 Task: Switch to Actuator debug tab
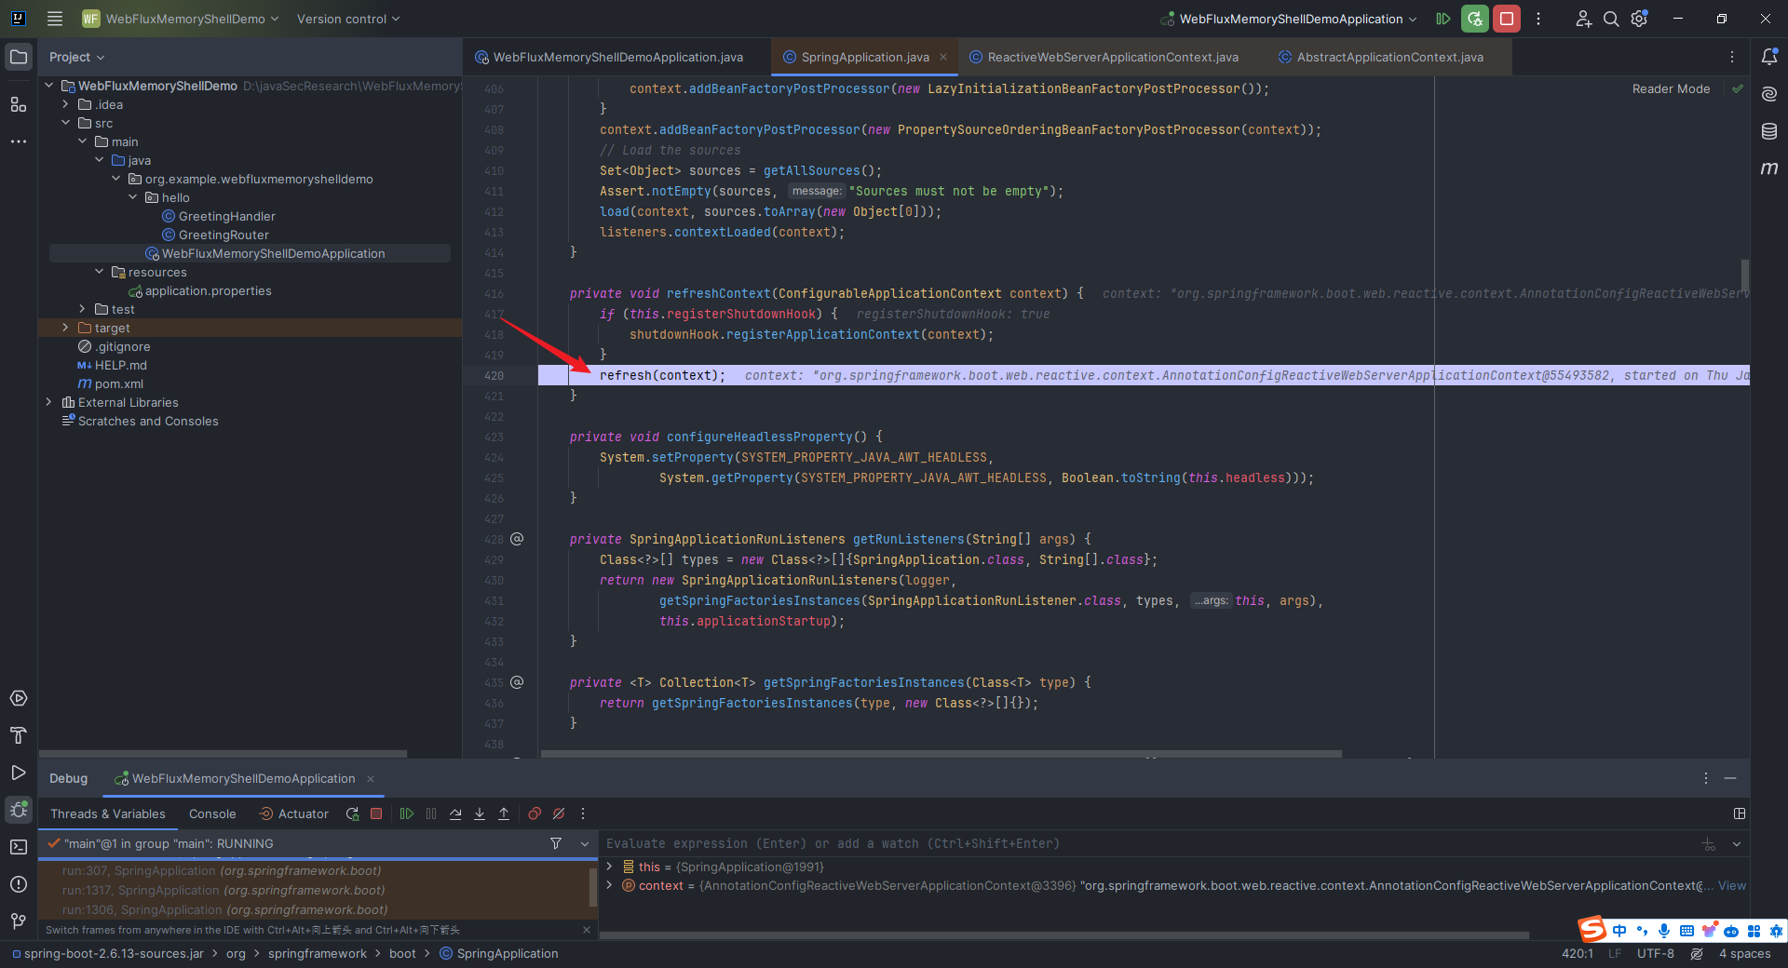coord(293,813)
